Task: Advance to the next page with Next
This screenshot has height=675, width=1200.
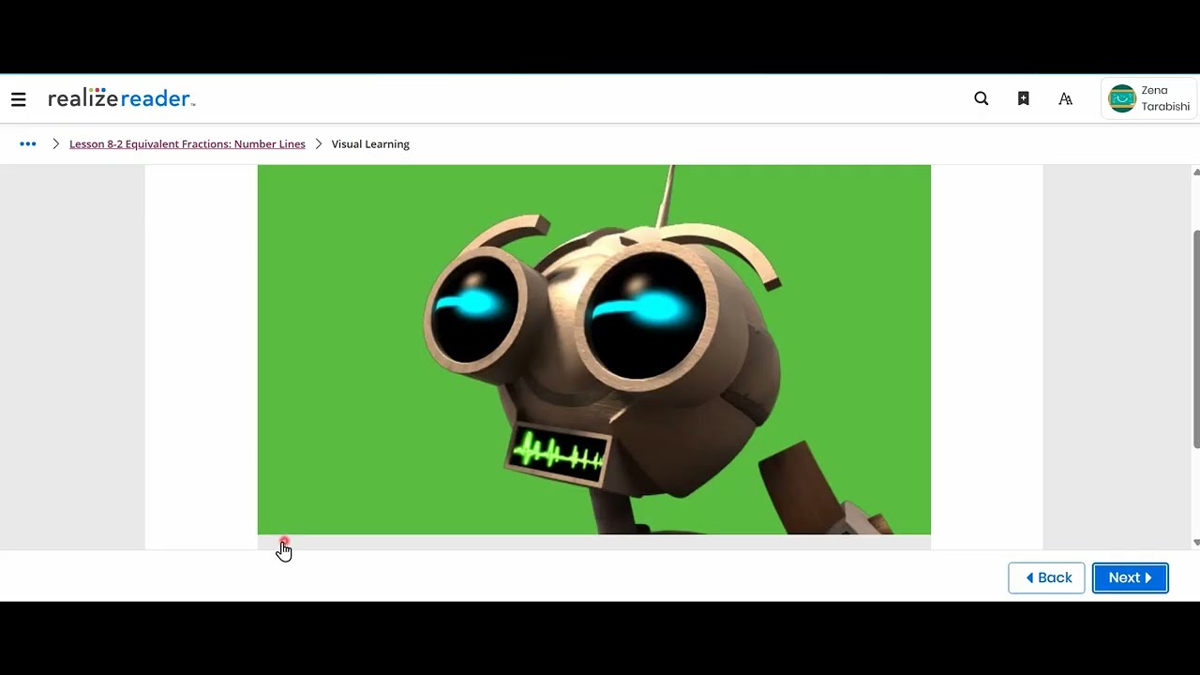Action: [x=1131, y=577]
